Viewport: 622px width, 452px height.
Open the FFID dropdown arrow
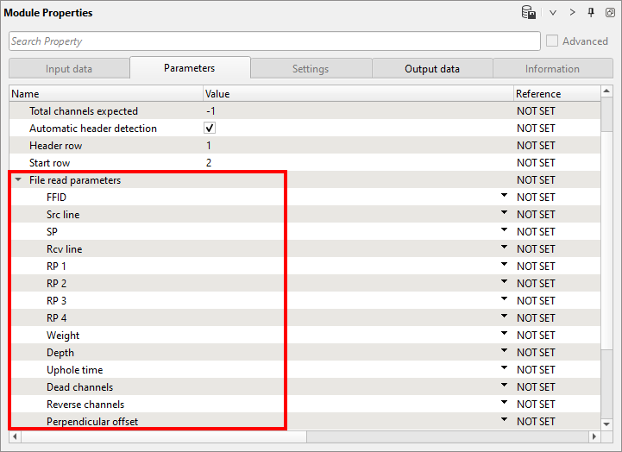[x=505, y=197]
